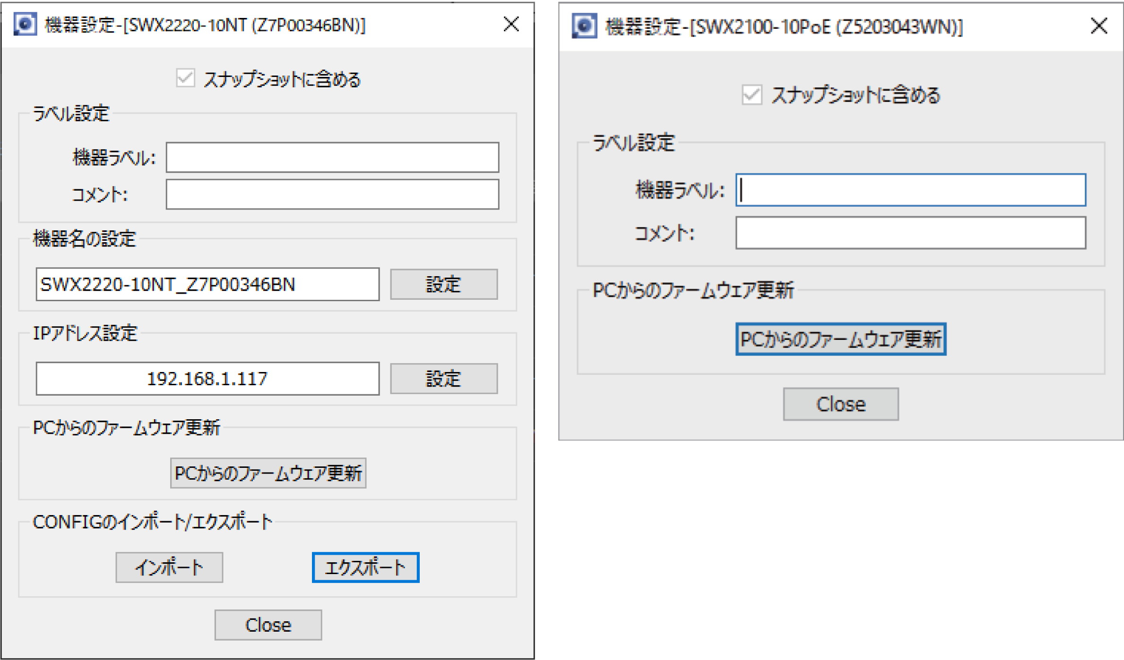Click IP address field 192.168.1.117
This screenshot has height=660, width=1124.
click(x=208, y=379)
